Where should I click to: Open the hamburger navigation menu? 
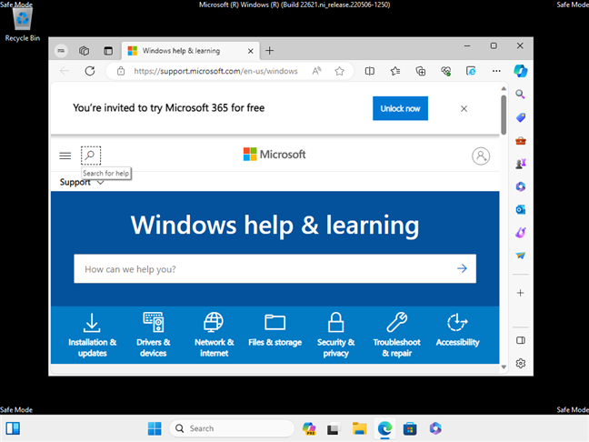[65, 156]
